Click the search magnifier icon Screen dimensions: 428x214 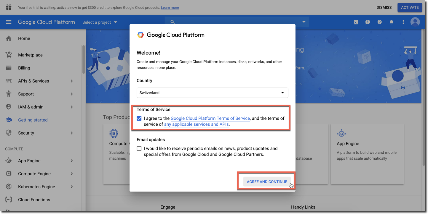173,22
